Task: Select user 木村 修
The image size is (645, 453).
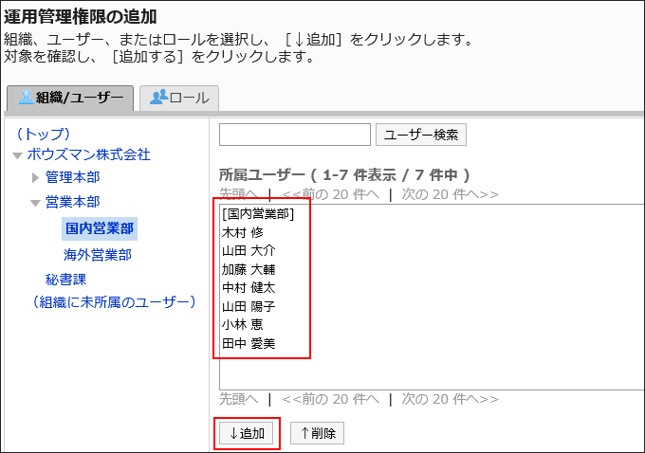Action: click(x=243, y=232)
